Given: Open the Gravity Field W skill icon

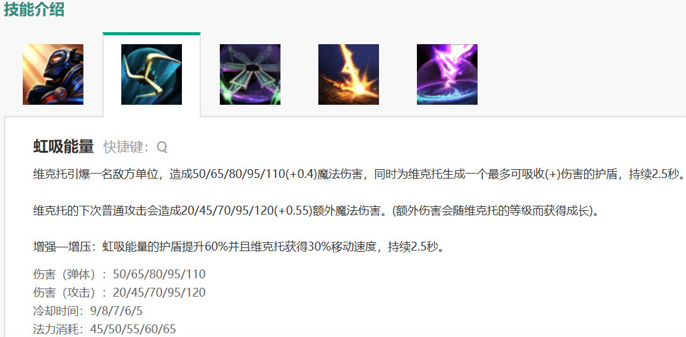Looking at the screenshot, I should (x=250, y=74).
